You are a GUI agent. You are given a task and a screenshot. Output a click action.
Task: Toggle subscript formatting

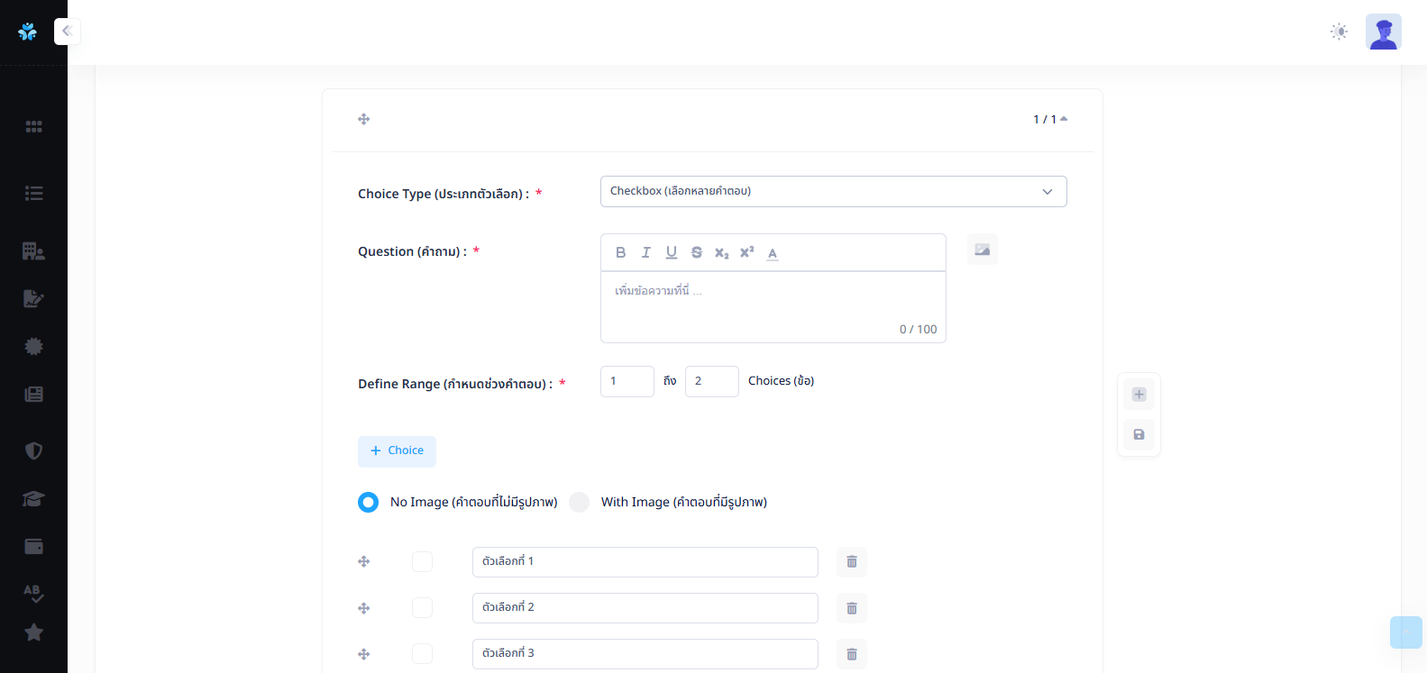(x=721, y=253)
